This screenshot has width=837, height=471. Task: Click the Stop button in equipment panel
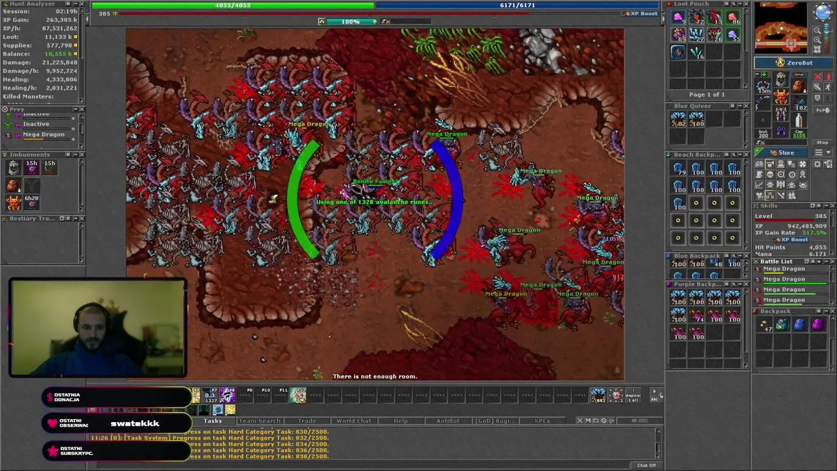tap(823, 143)
